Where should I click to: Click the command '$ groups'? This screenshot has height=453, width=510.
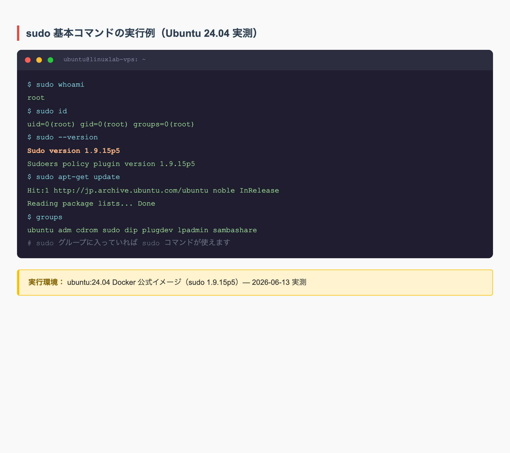click(x=45, y=217)
